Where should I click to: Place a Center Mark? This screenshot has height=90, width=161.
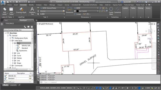point(111,11)
